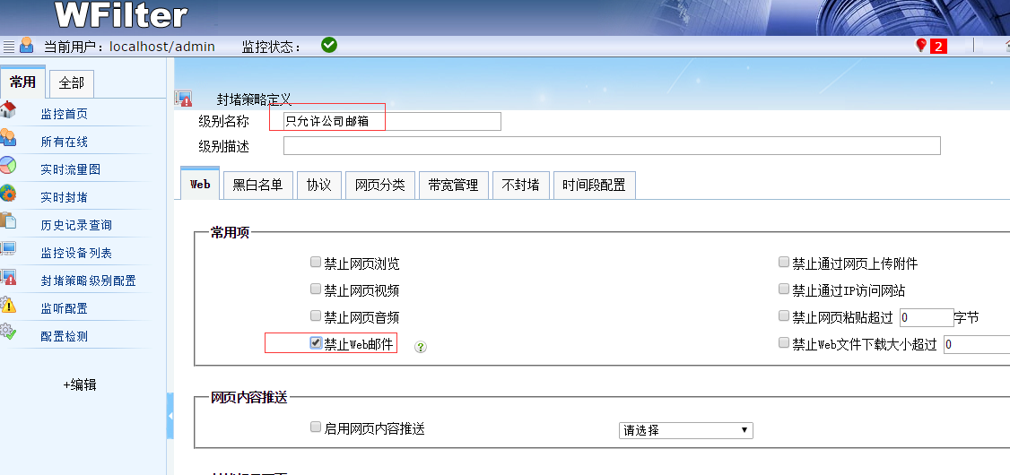Click the hamburger menu icon at top left
Viewport: 1010px width, 475px height.
(x=8, y=46)
